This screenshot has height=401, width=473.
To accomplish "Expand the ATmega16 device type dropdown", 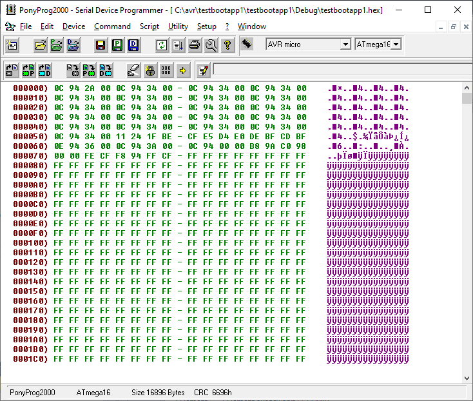I will [x=396, y=44].
